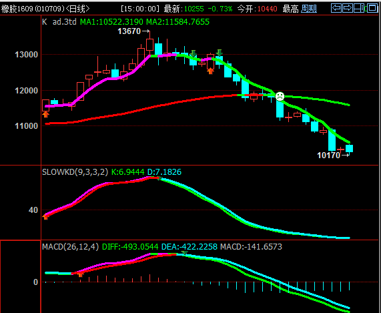Click the SLOWKD(9,3,3,2) indicator label
The height and width of the screenshot is (313, 381).
pos(75,172)
